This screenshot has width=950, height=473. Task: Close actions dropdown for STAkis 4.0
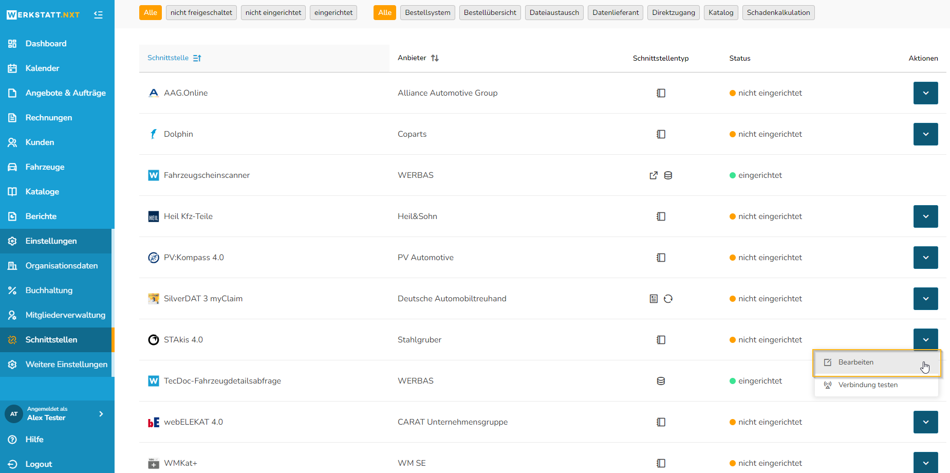coord(926,339)
